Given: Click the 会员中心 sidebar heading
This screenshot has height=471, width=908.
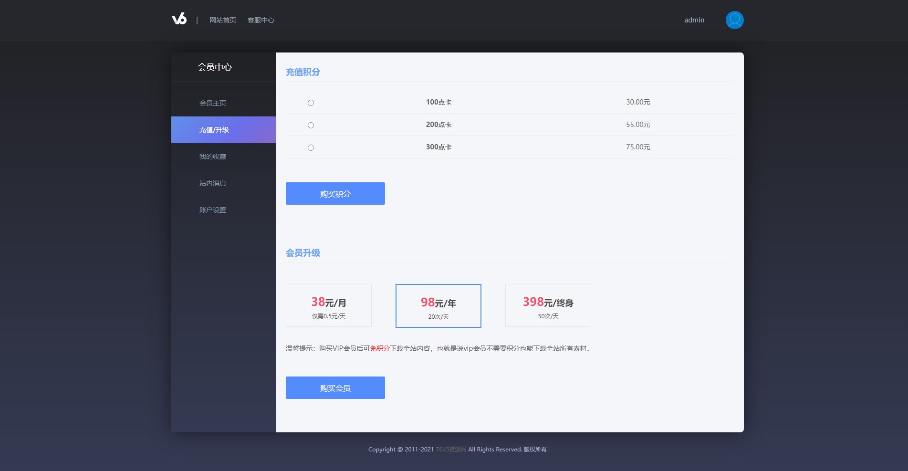Looking at the screenshot, I should click(x=215, y=67).
